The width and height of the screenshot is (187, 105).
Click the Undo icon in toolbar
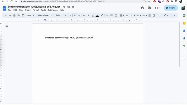(6, 15)
